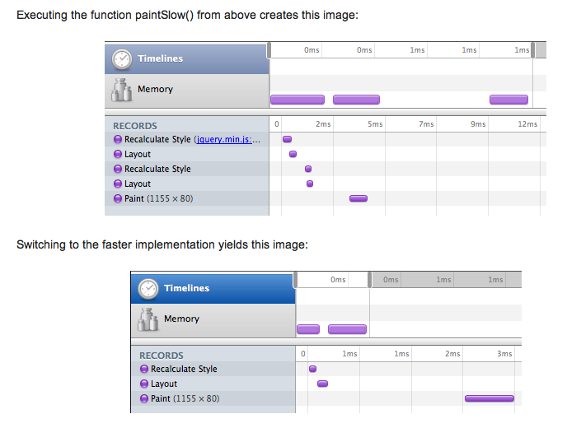
Task: Click purple dot beside Recalculate Style jquery record
Action: tap(118, 139)
